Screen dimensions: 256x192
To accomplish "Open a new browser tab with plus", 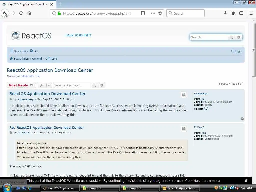I will click(x=60, y=4).
